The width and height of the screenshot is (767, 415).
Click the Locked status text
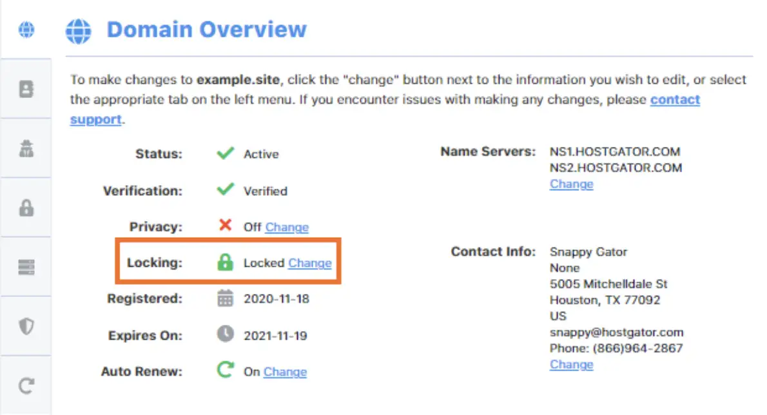coord(264,263)
